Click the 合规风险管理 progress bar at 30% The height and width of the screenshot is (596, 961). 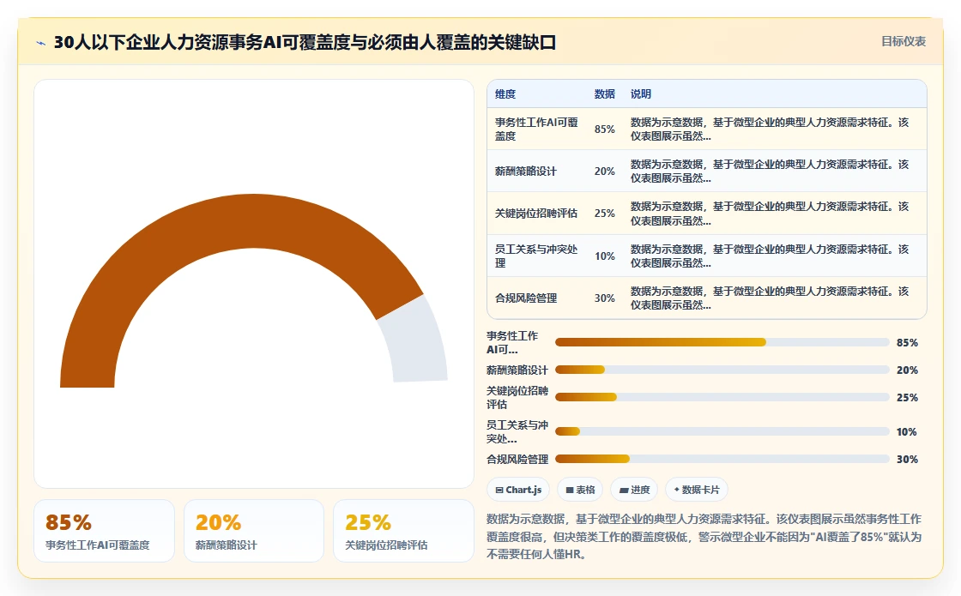(722, 459)
